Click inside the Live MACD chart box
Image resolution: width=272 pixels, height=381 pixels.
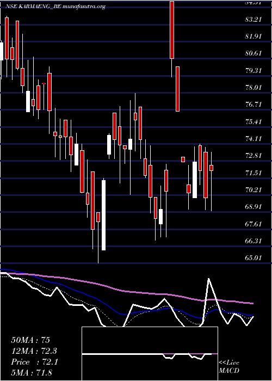(x=150, y=354)
